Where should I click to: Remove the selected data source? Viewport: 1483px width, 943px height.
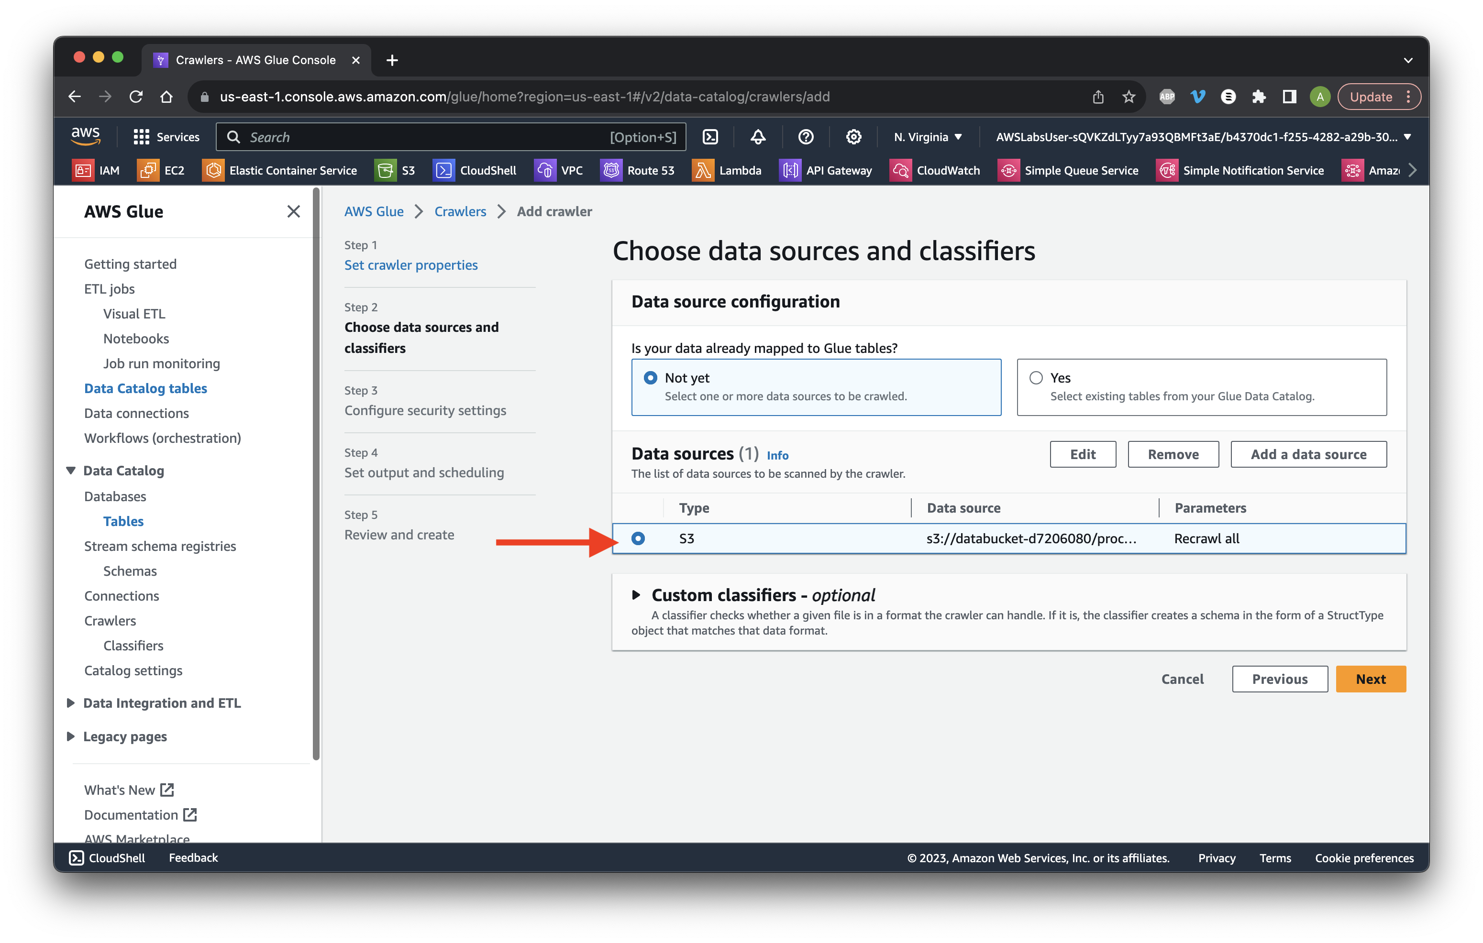1173,454
